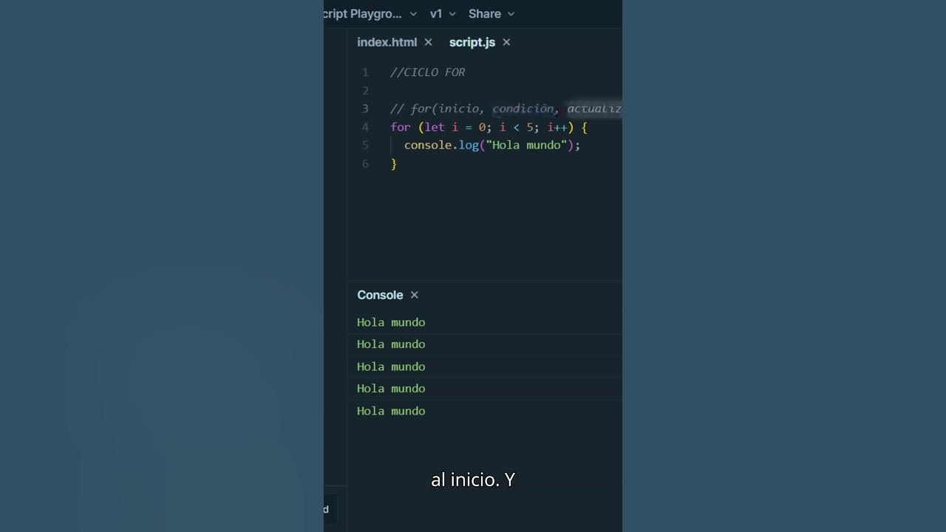Expand the v1 version dropdown

(443, 13)
